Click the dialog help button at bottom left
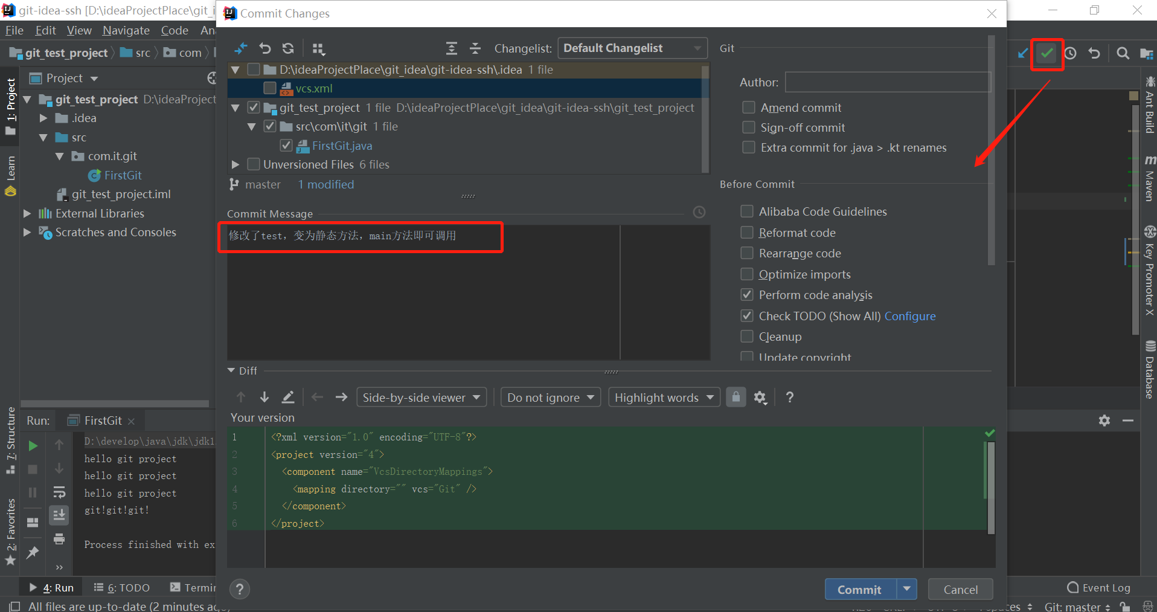 (240, 589)
